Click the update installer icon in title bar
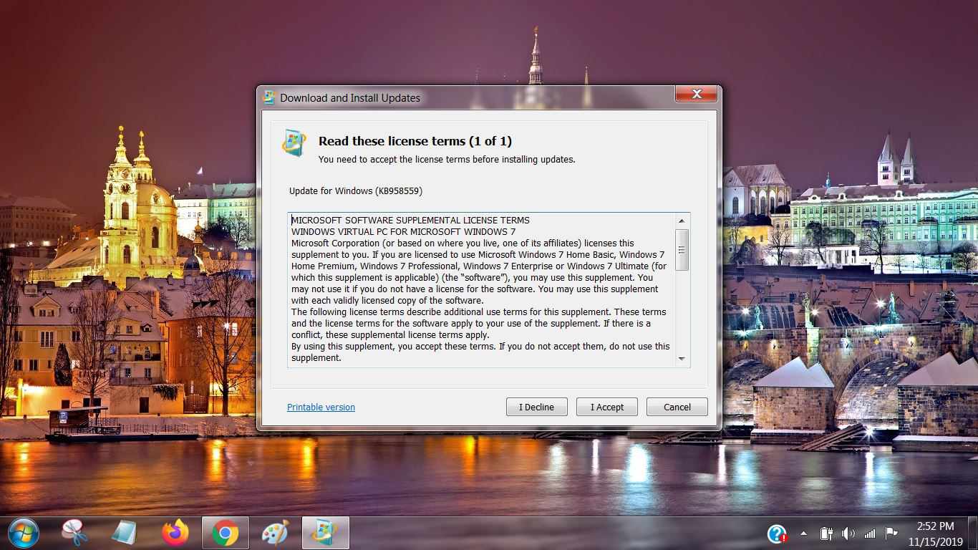 click(269, 97)
